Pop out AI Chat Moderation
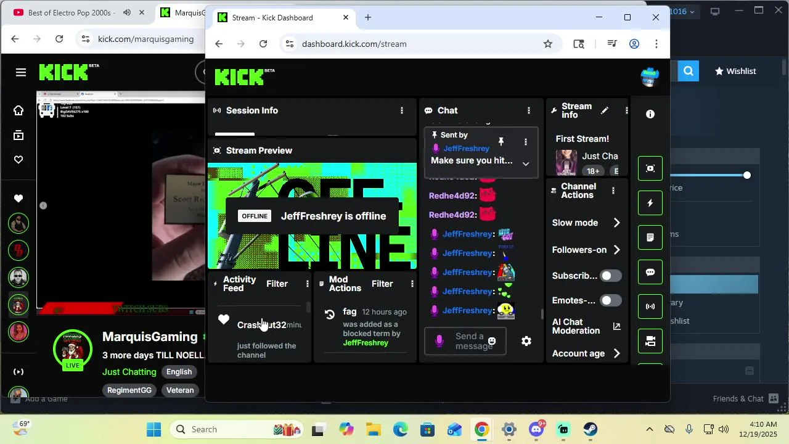Image resolution: width=789 pixels, height=444 pixels. 616,326
